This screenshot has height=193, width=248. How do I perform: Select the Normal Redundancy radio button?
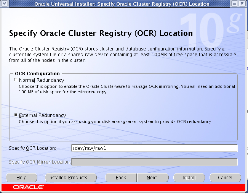pos(16,80)
